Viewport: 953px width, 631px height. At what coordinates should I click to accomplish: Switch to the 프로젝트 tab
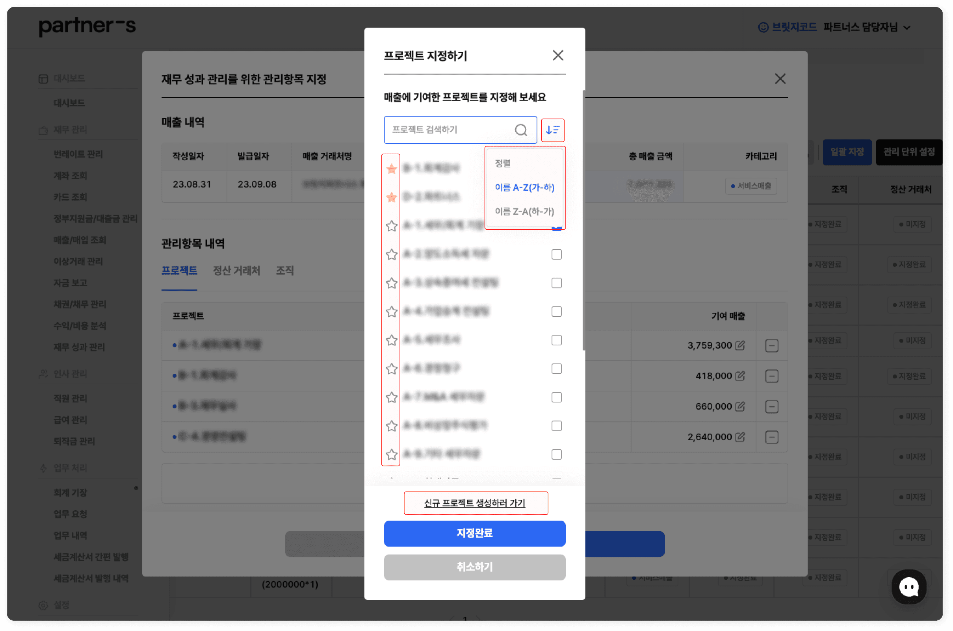[x=179, y=270]
